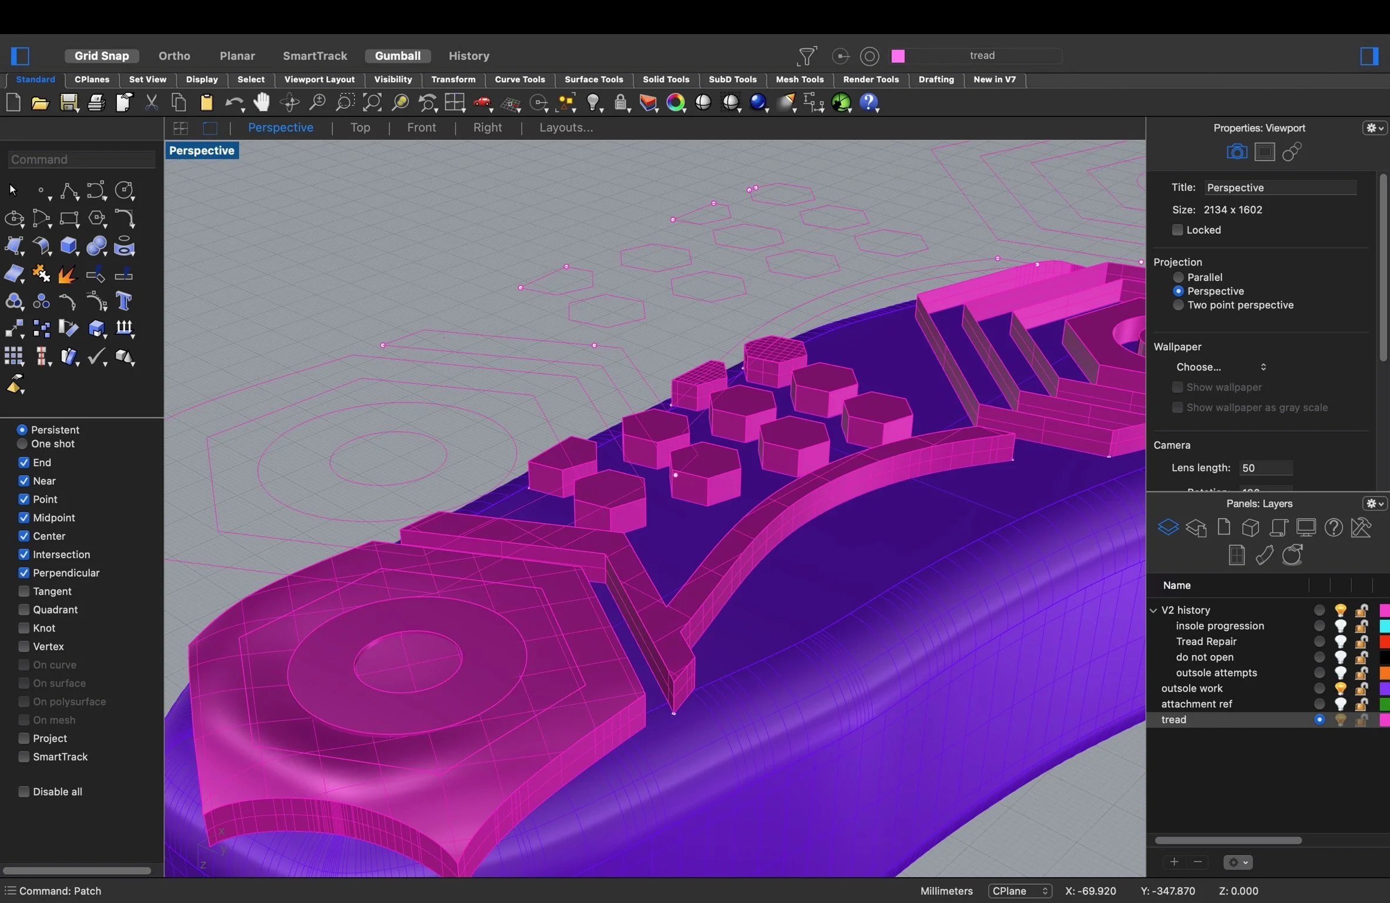
Task: Click the Layers panel icon
Action: [x=1167, y=527]
